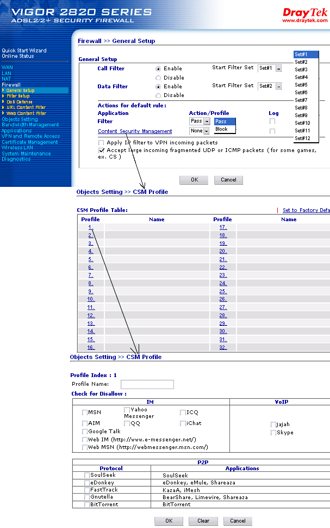330x528 pixels.
Task: Check eDonkey protocol
Action: (x=87, y=483)
